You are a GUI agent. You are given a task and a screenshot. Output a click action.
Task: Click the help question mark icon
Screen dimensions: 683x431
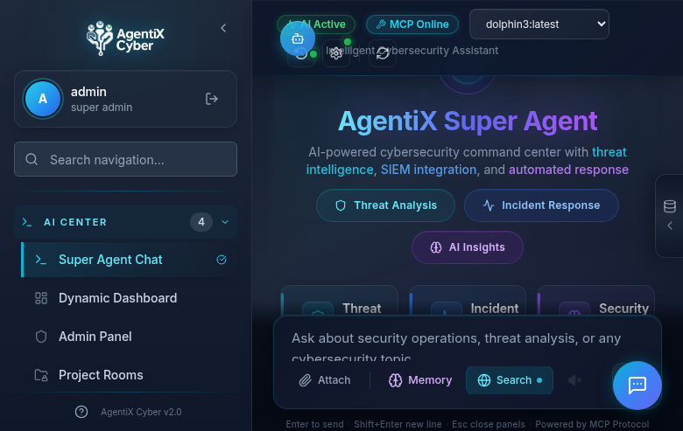coord(81,412)
